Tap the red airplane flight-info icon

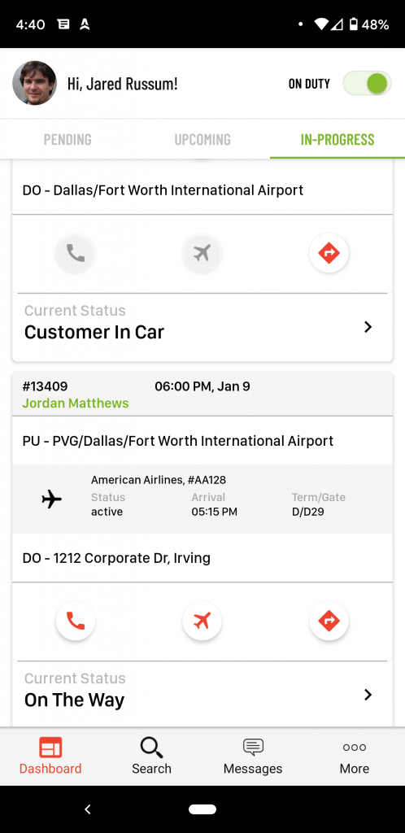[x=202, y=621]
